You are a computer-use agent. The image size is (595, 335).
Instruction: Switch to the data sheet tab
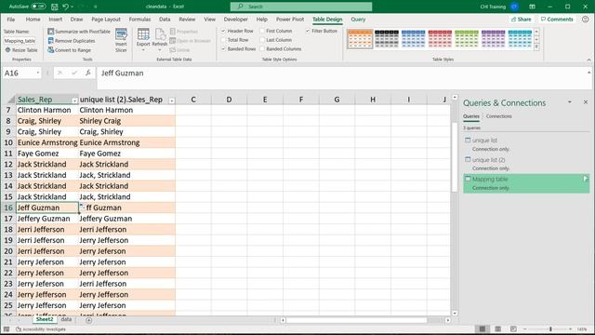point(66,319)
